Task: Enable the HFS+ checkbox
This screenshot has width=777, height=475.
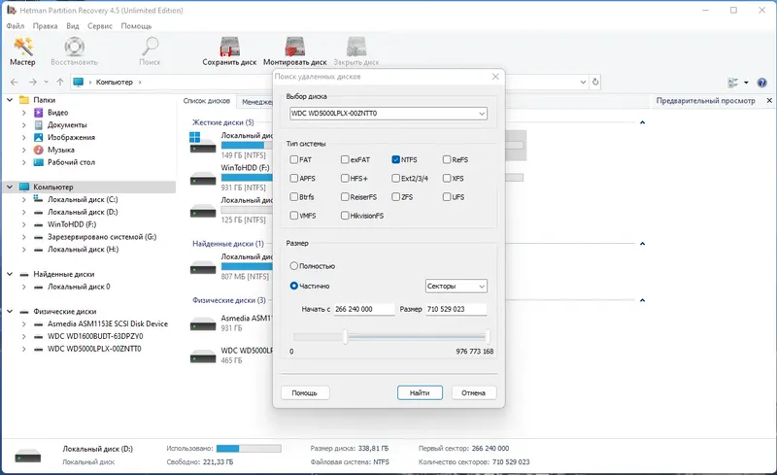Action: (345, 178)
